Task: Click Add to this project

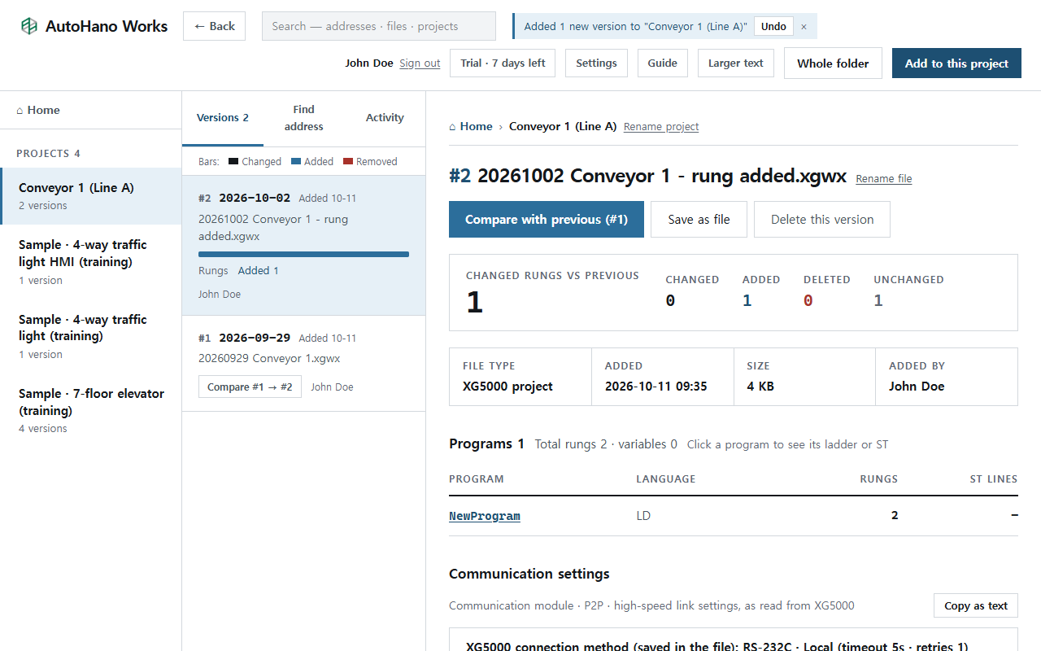Action: click(x=956, y=63)
